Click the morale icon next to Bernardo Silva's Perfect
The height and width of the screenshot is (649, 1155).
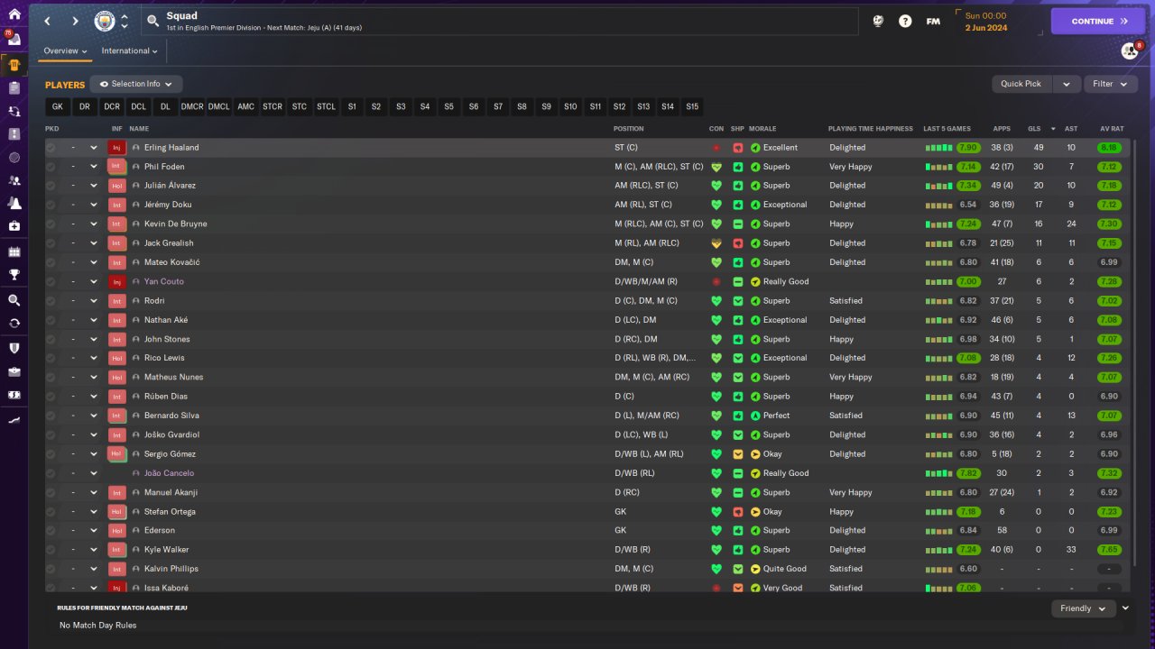[755, 416]
